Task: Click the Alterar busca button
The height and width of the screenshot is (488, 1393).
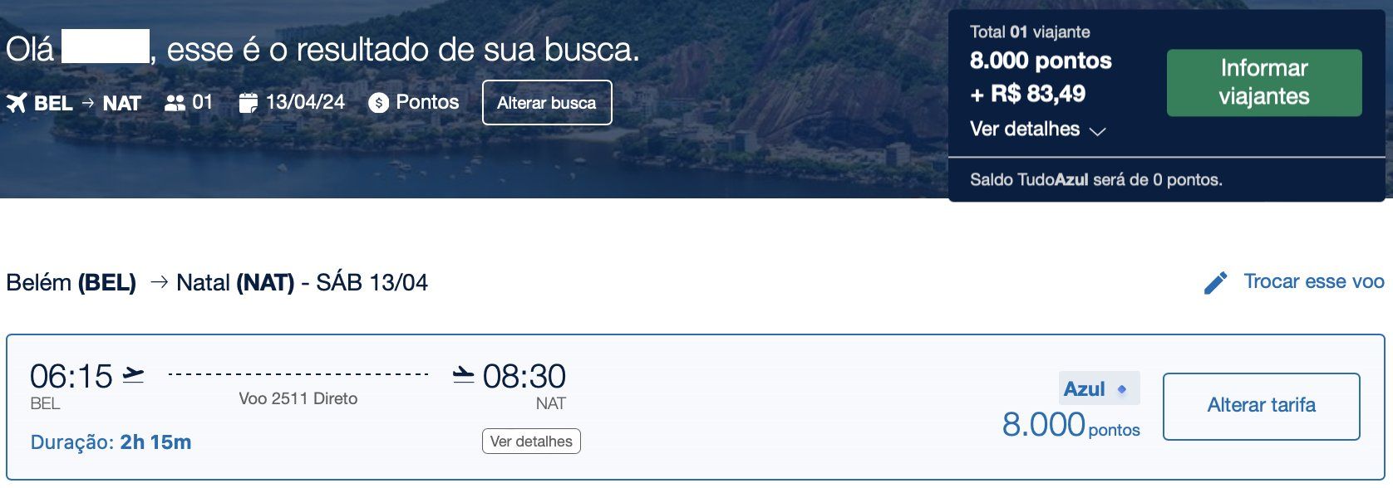Action: [x=547, y=103]
